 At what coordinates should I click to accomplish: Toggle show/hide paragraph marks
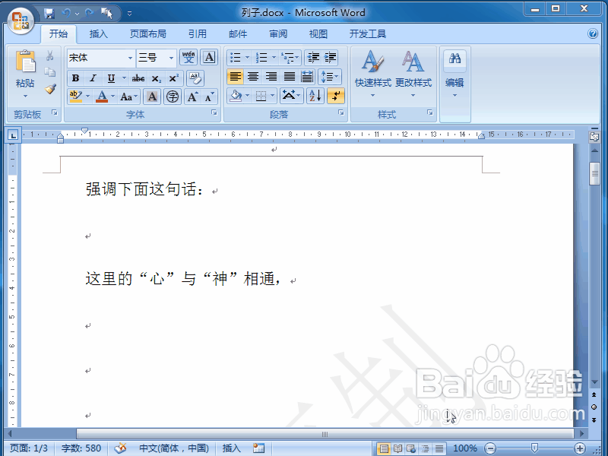click(336, 96)
